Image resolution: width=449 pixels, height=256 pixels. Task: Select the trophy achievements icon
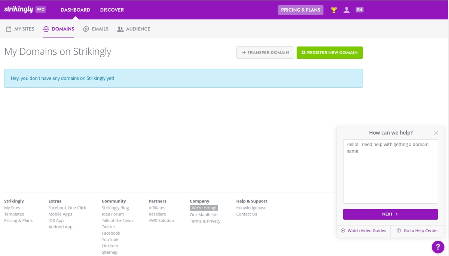pos(333,9)
